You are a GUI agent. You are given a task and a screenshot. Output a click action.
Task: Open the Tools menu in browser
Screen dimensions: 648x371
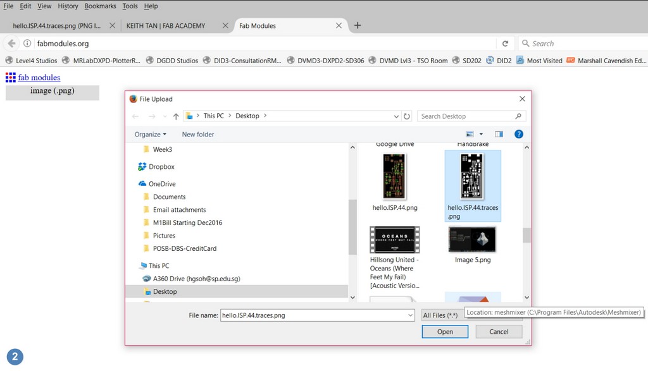(x=130, y=6)
